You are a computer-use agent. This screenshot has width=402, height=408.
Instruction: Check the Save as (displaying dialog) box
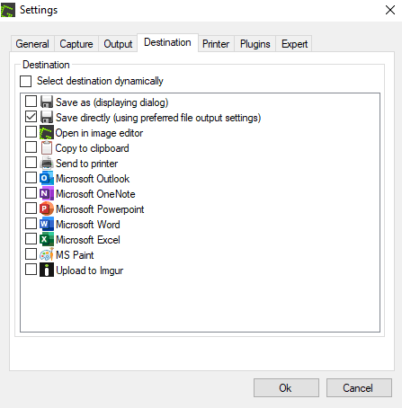point(31,102)
